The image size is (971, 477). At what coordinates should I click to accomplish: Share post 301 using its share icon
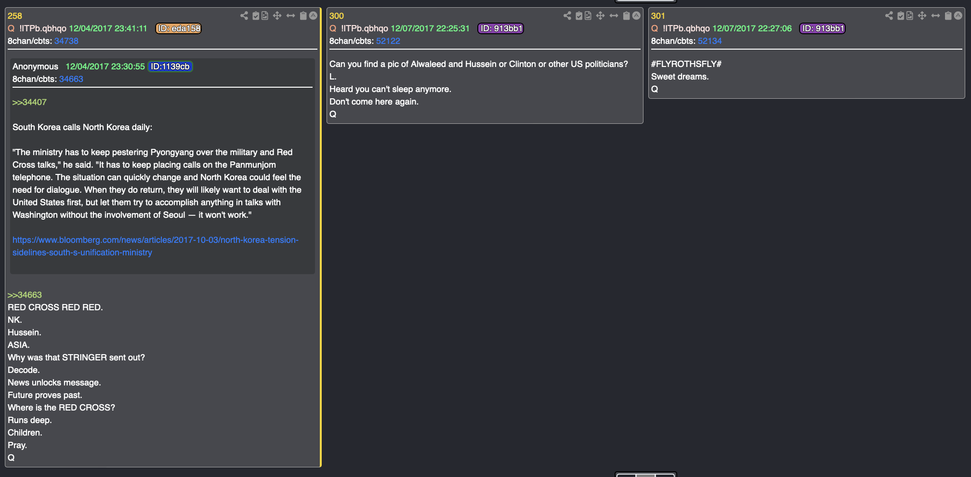pyautogui.click(x=889, y=16)
